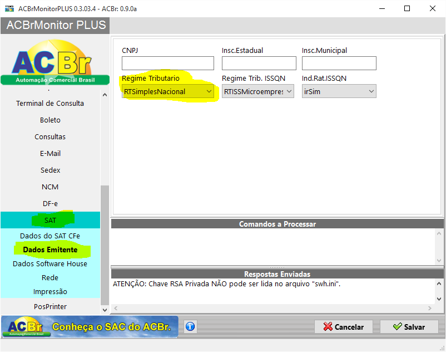The width and height of the screenshot is (446, 352).
Task: Maximize the ACBrMonitorPLUS window
Action: [x=407, y=8]
